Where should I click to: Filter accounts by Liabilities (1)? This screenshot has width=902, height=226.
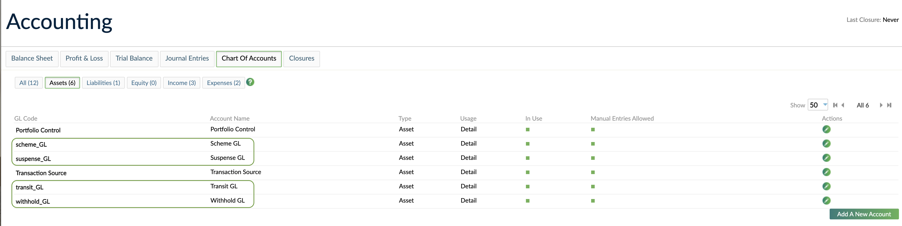coord(103,83)
